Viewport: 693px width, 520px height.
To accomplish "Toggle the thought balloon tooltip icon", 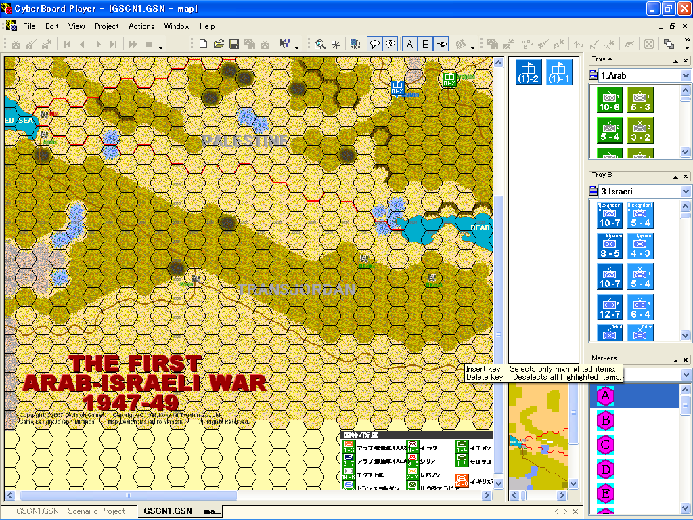I will tap(390, 44).
